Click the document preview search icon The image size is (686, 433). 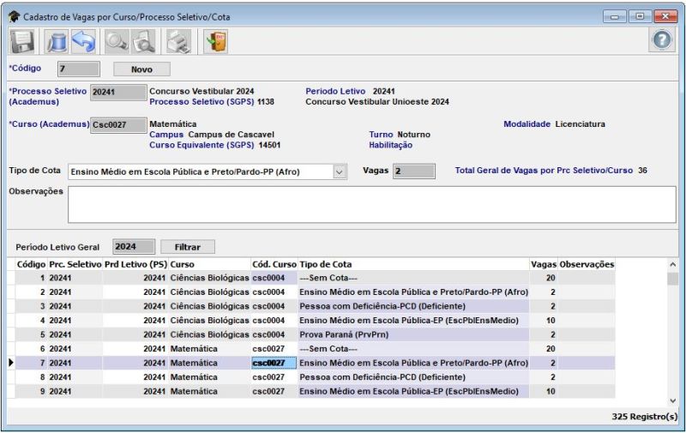(142, 41)
